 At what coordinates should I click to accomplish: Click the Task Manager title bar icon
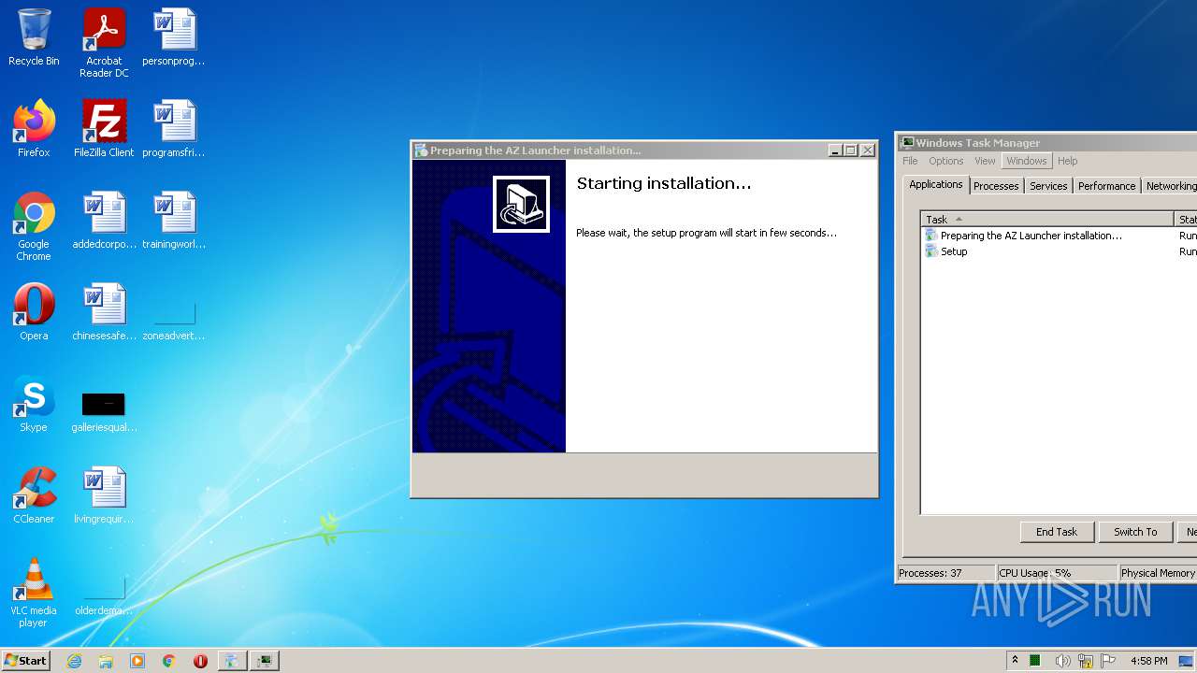point(906,143)
